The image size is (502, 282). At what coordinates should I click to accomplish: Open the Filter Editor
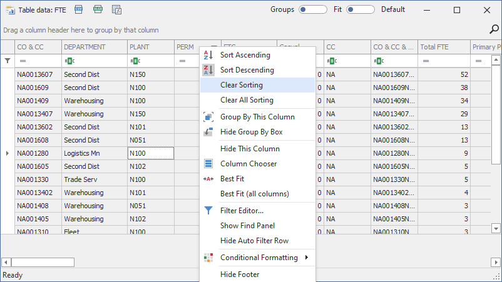click(242, 211)
